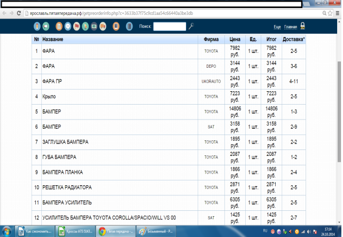Switch to Paint 'Безымянный' in taskbar
This screenshot has width=343, height=237.
click(x=156, y=231)
